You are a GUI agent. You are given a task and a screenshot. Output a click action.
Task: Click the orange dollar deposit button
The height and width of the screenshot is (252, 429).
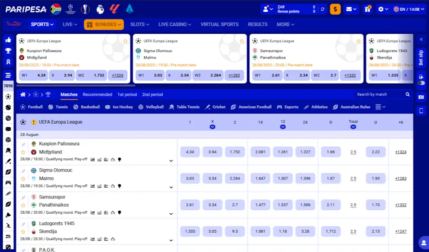click(335, 9)
